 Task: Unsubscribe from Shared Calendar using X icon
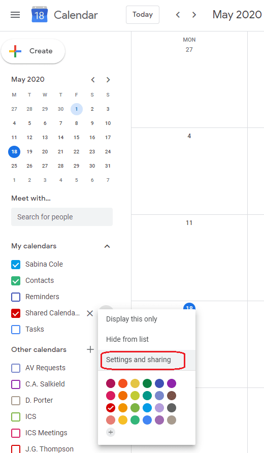[x=90, y=313]
